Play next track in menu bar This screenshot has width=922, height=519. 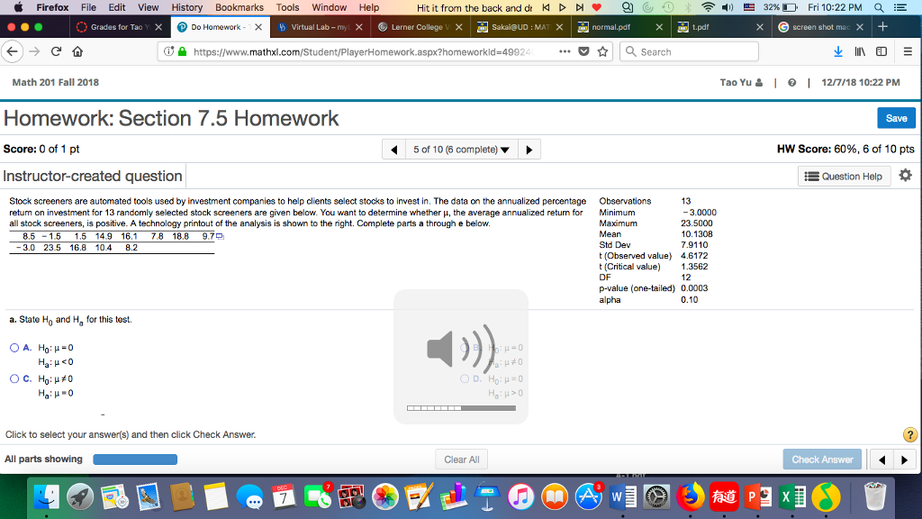tap(580, 7)
